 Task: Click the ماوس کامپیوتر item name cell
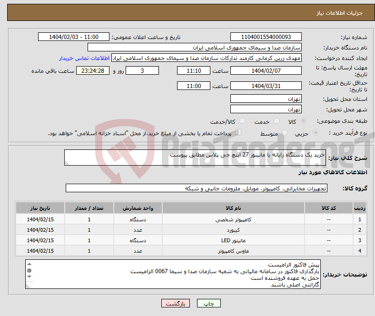pyautogui.click(x=233, y=251)
